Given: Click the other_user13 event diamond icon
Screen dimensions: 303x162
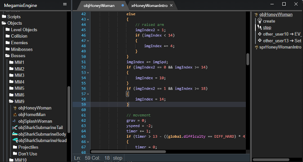Looking at the screenshot, I should [260, 41].
